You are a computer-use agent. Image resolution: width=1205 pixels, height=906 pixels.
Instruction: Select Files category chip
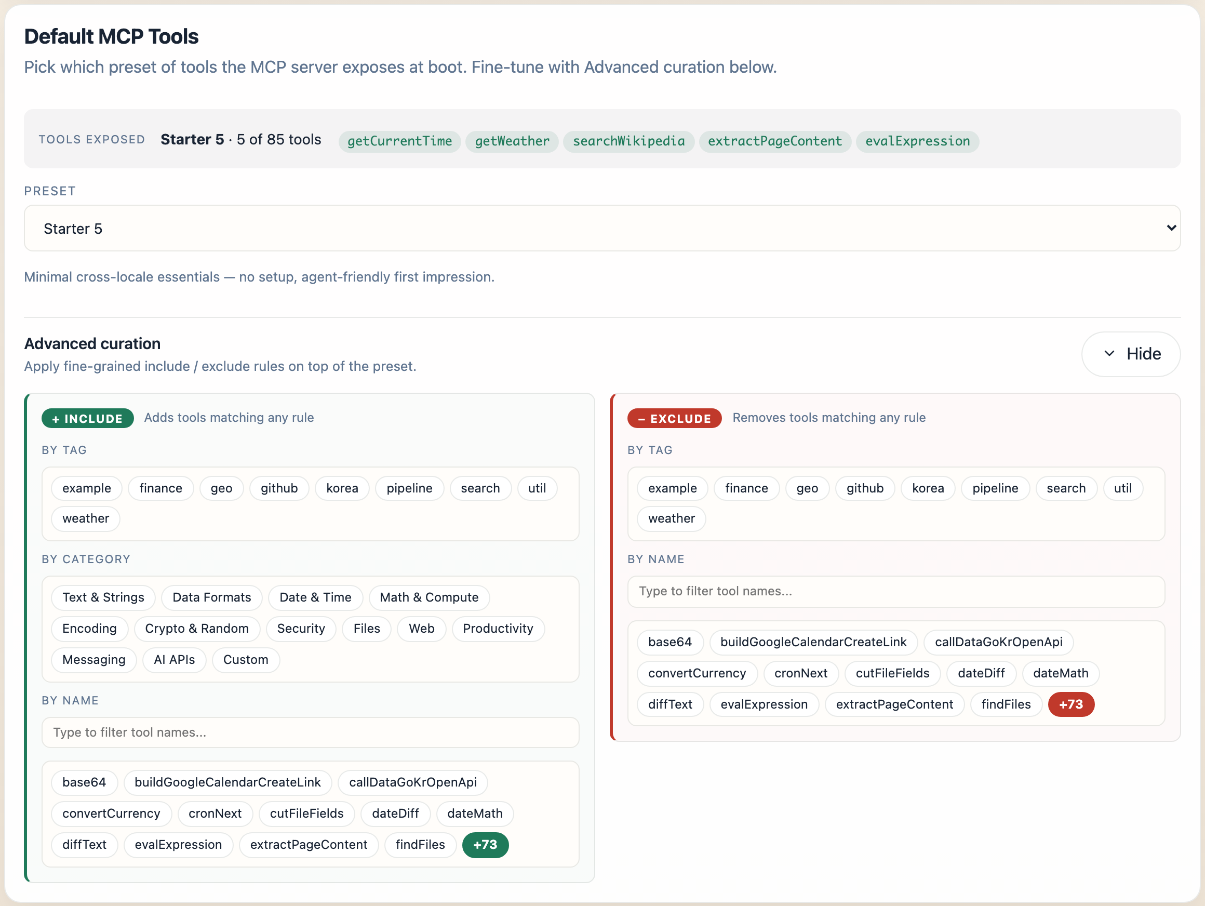[x=367, y=629]
